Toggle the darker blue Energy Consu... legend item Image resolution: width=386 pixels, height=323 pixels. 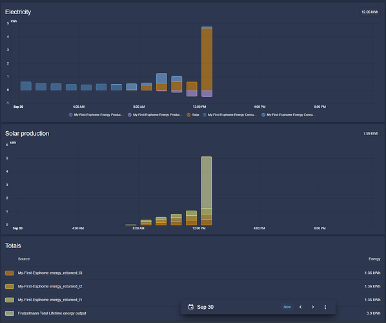pos(230,115)
